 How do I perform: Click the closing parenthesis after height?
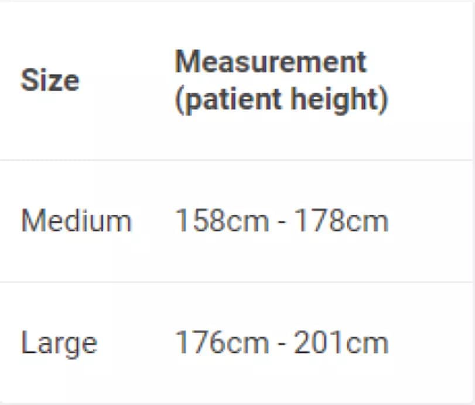click(384, 100)
